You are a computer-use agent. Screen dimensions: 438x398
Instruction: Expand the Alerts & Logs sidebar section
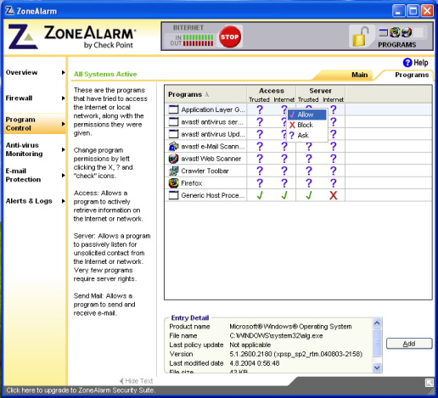[64, 201]
